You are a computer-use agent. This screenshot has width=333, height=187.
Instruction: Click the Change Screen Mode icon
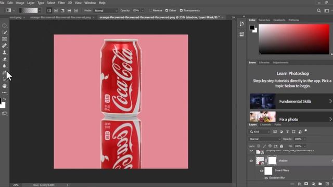coord(4,114)
